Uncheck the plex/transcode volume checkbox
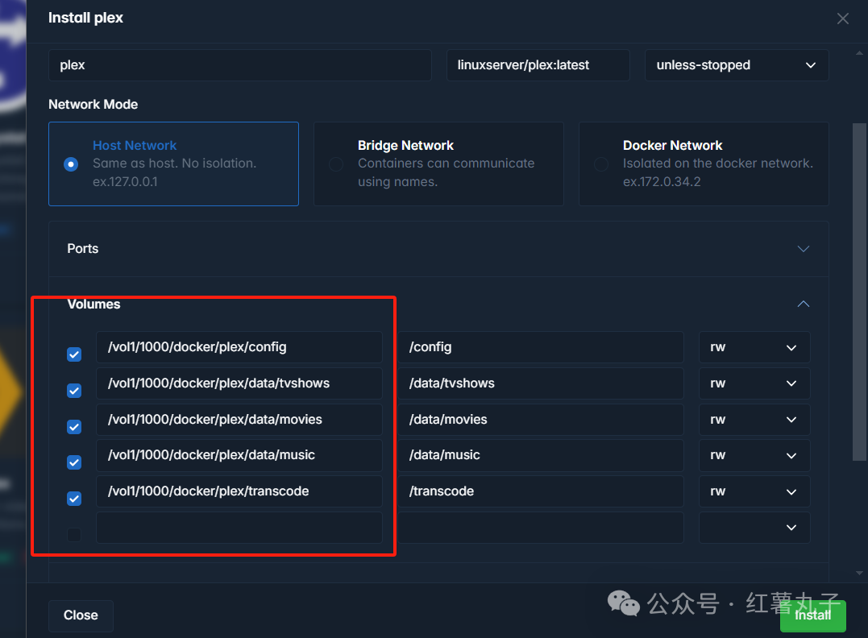Screen dimensions: 868x638 coord(74,499)
